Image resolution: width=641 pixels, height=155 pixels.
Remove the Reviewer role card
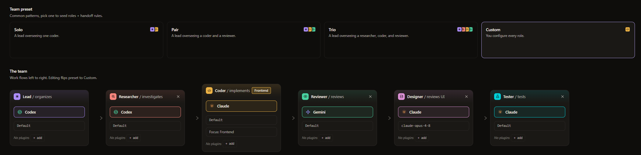coord(370,97)
